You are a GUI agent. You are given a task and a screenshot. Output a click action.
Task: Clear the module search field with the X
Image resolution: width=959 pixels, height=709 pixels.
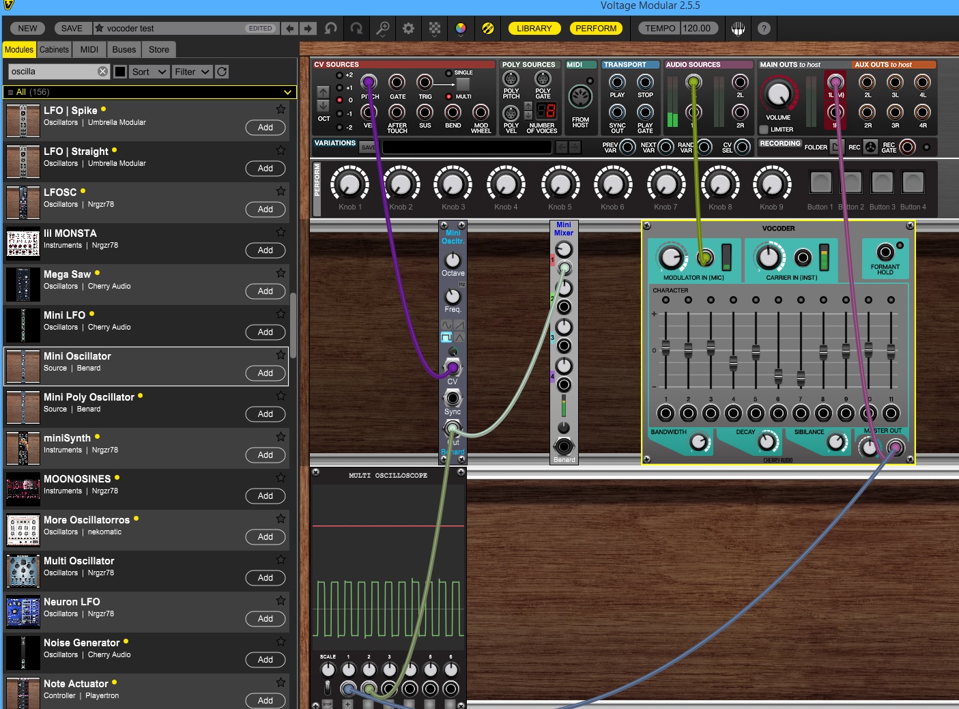coord(102,72)
